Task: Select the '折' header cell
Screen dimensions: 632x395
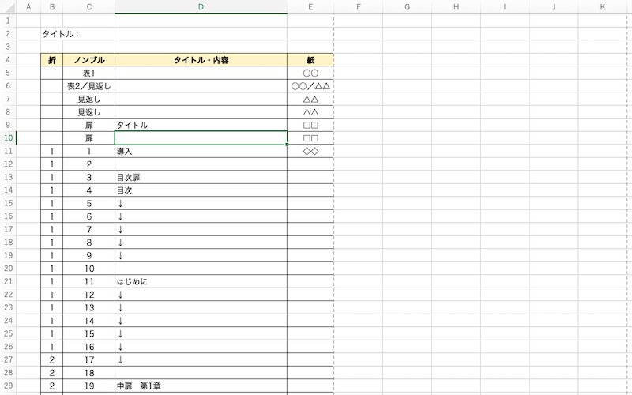Action: 52,60
